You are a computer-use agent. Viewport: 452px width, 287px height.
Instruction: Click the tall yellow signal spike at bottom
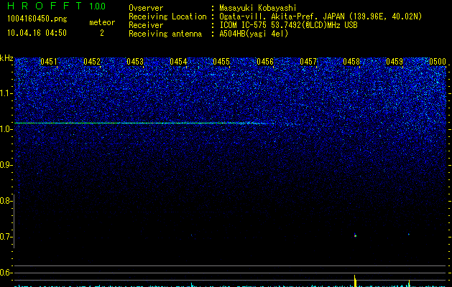tap(356, 281)
